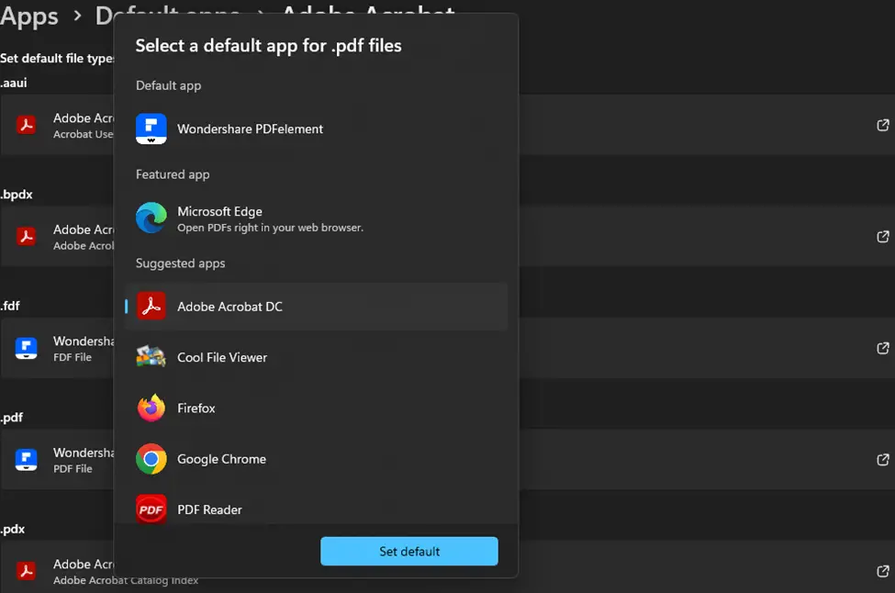Click Adobe Acrobat icon in .pdx row
The height and width of the screenshot is (593, 895).
[x=27, y=571]
